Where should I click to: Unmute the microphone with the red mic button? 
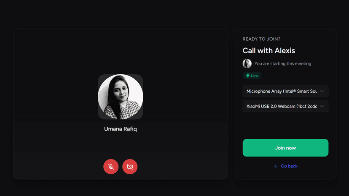(111, 167)
